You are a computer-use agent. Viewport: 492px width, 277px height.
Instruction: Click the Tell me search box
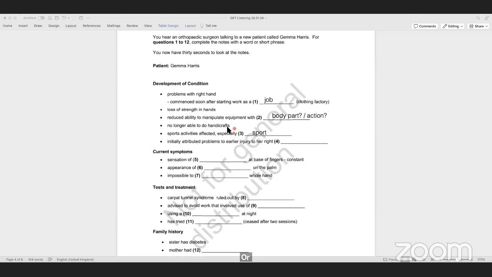[209, 26]
